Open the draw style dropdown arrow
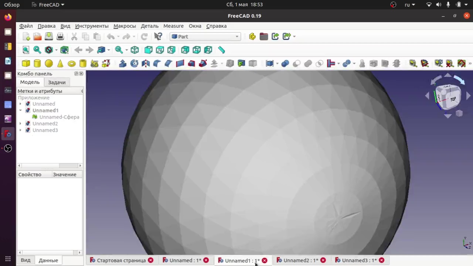 [56, 50]
